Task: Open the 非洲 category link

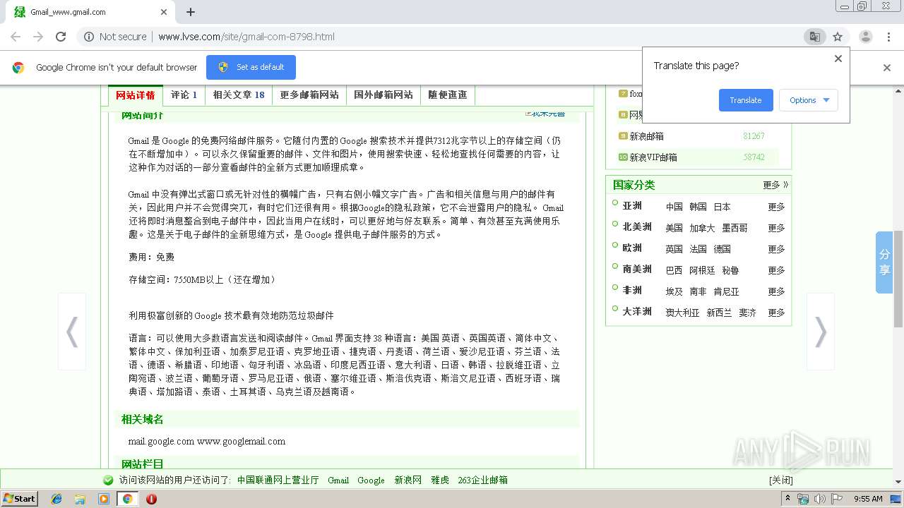Action: (x=632, y=291)
